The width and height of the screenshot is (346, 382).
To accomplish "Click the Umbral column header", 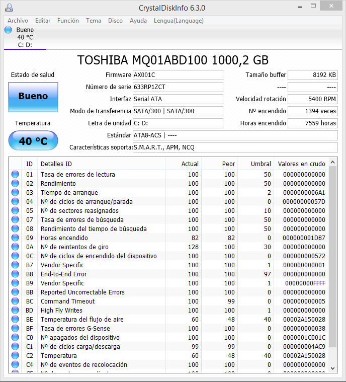I will click(256, 164).
